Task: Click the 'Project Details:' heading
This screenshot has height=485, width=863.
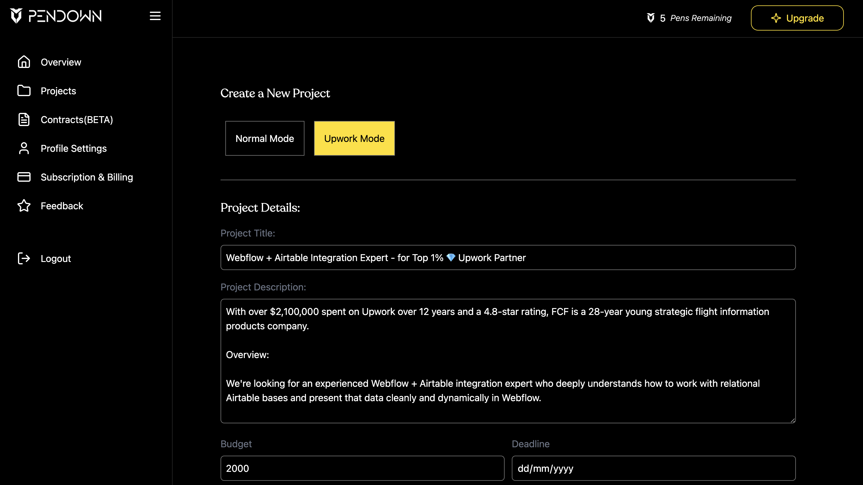Action: pyautogui.click(x=260, y=207)
